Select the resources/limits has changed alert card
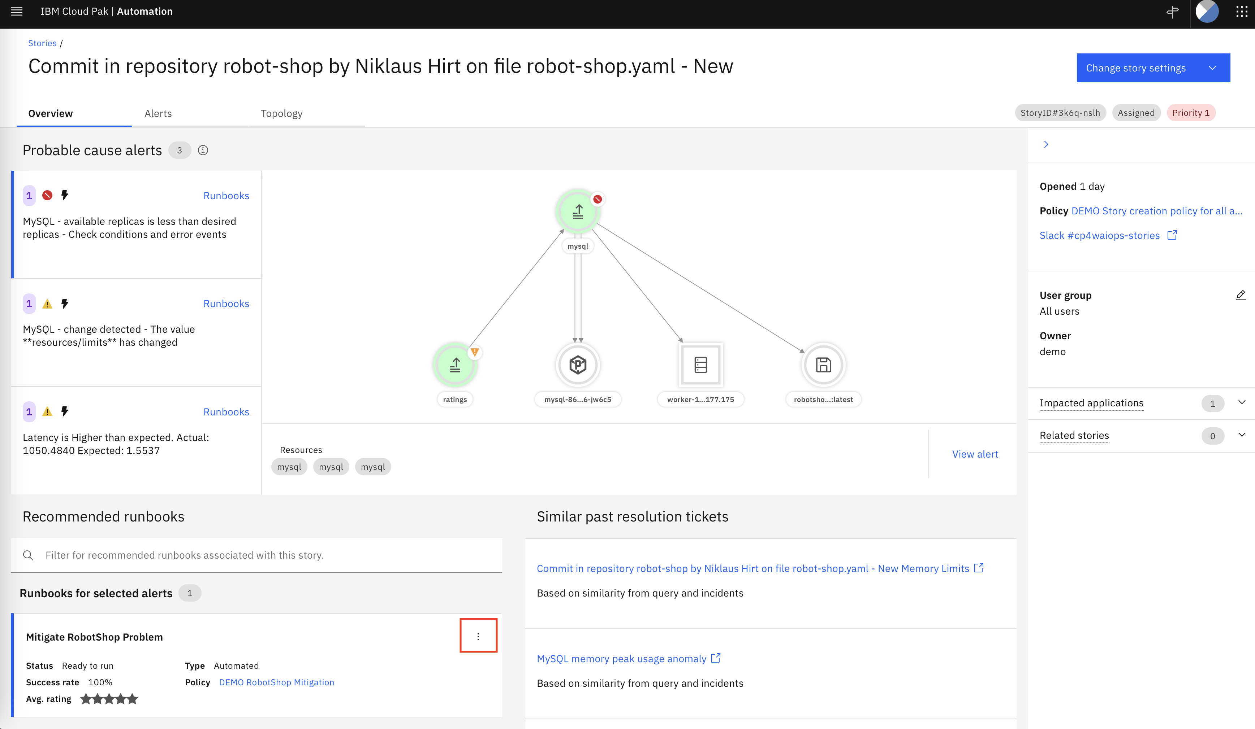 tap(137, 332)
